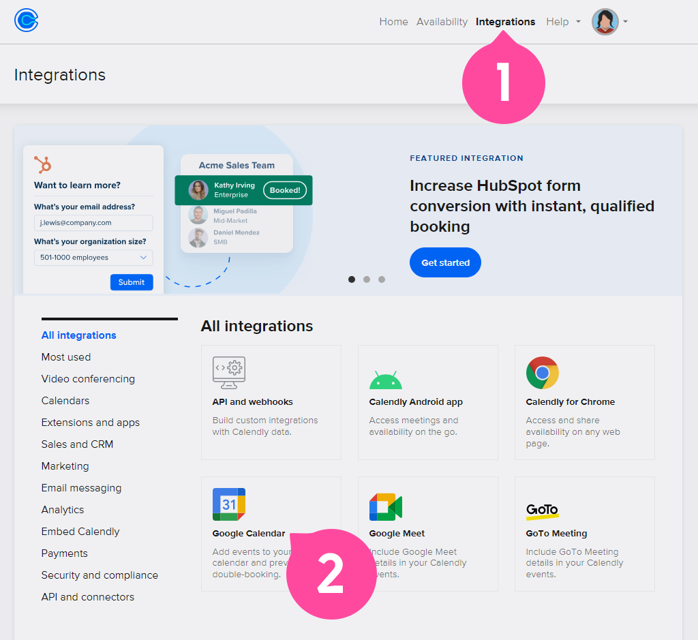Click the API and webhooks icon
The width and height of the screenshot is (698, 640).
point(229,373)
